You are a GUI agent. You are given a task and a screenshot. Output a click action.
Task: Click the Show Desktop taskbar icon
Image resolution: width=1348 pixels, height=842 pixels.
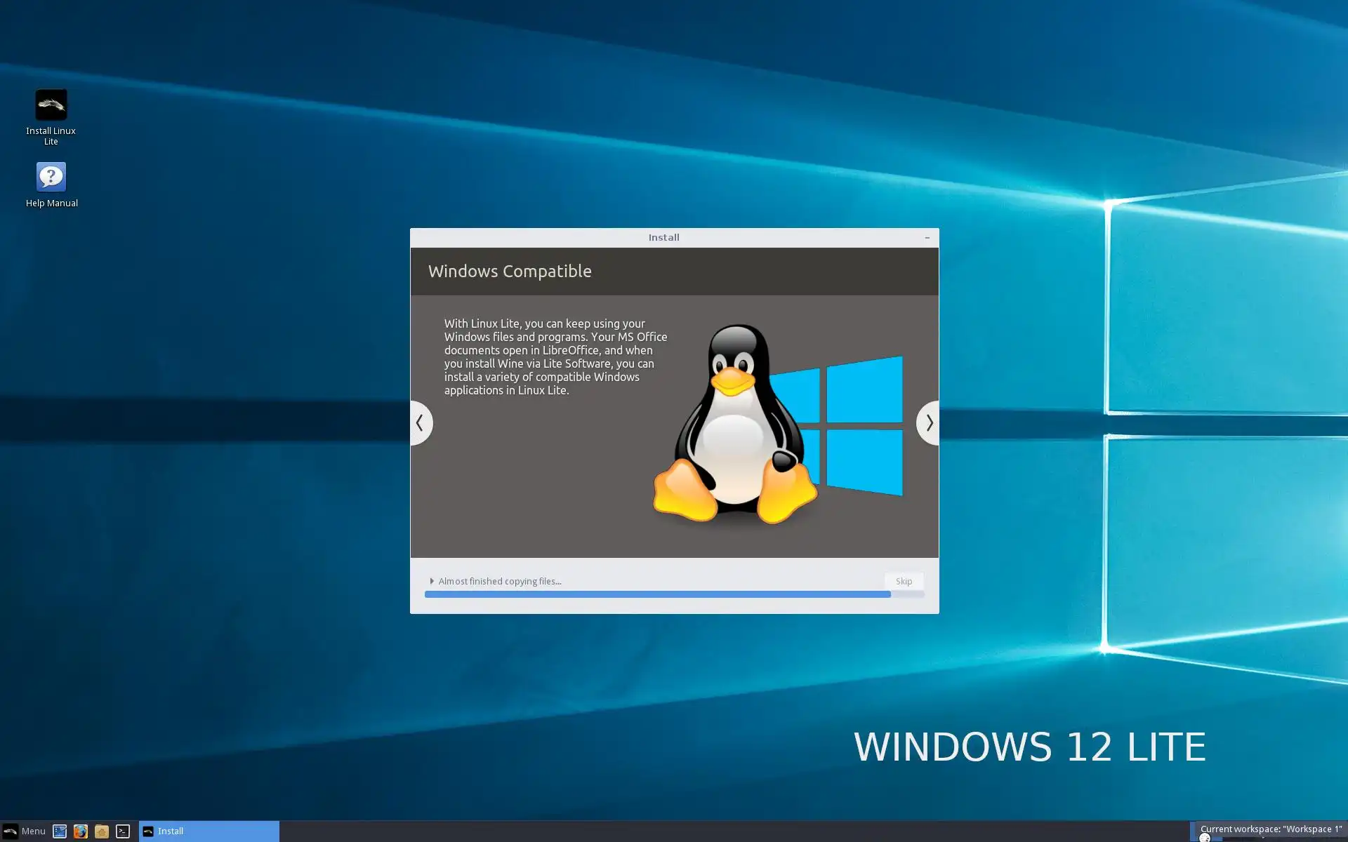point(60,831)
